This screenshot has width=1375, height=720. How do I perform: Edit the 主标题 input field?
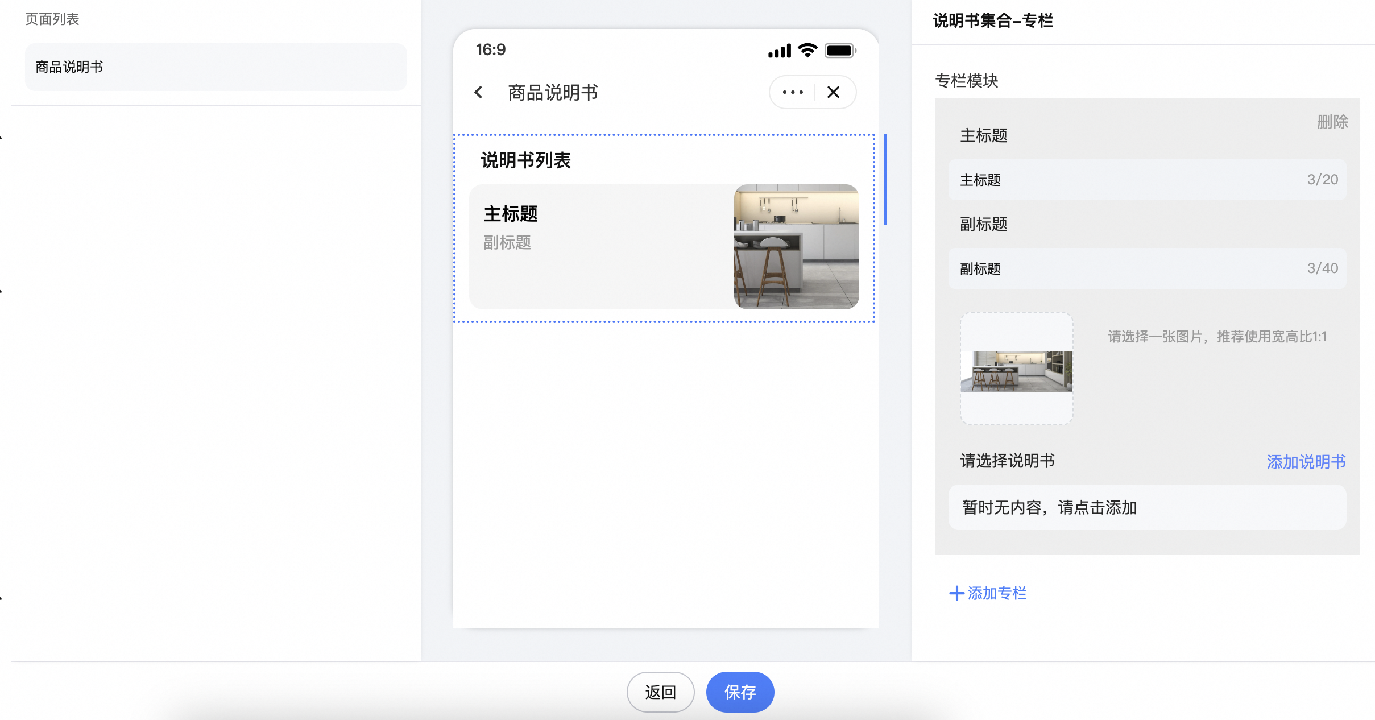pos(1147,180)
